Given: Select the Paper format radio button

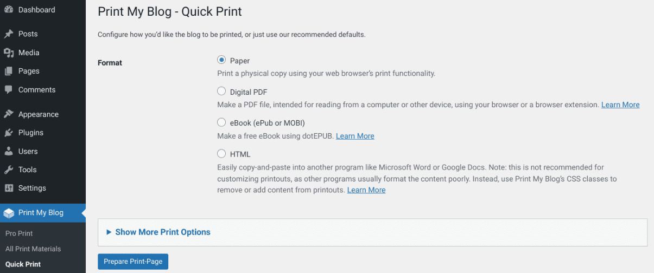Looking at the screenshot, I should (221, 60).
